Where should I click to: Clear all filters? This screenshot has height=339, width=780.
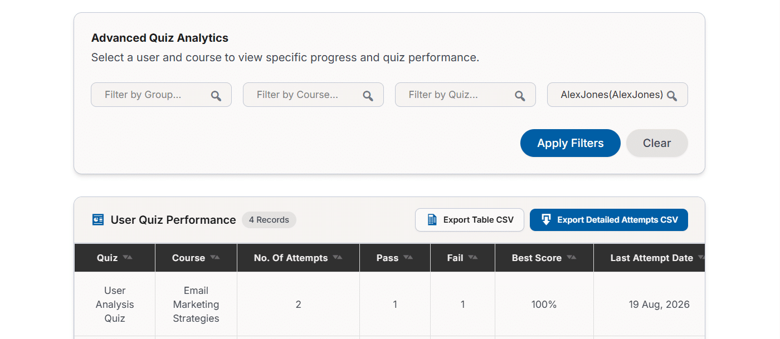657,143
